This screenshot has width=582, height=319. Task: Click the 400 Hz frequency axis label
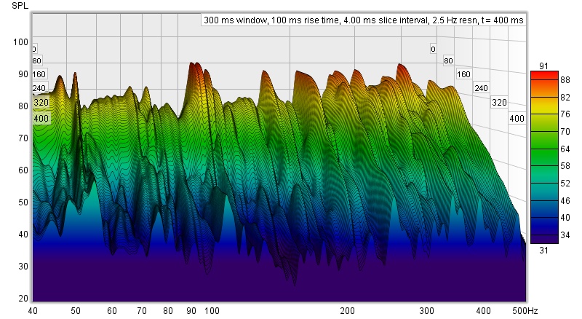click(483, 311)
